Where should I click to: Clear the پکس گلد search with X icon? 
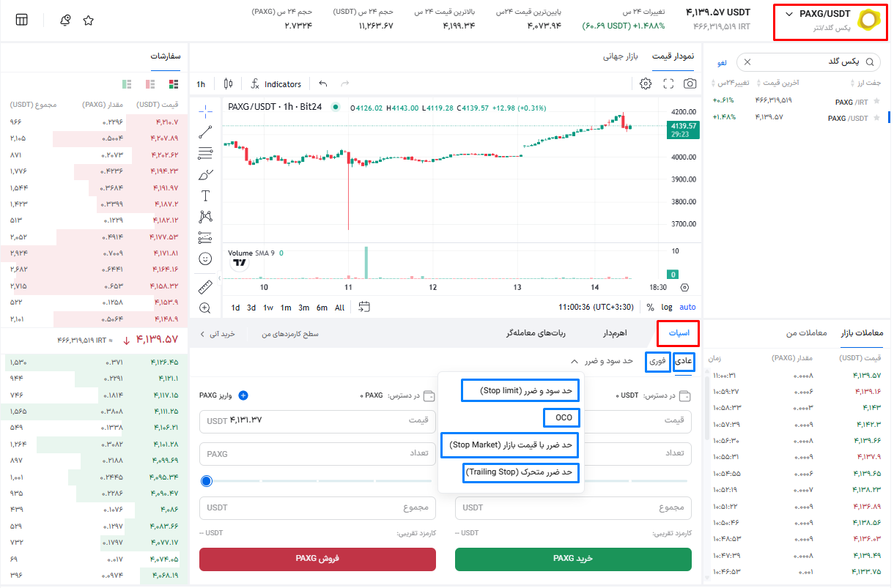tap(747, 62)
